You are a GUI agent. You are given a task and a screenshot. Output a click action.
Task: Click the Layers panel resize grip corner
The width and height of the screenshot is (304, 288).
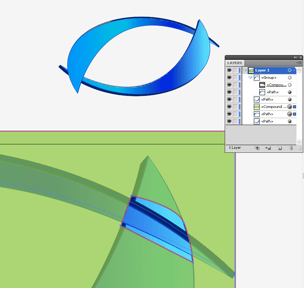point(300,149)
